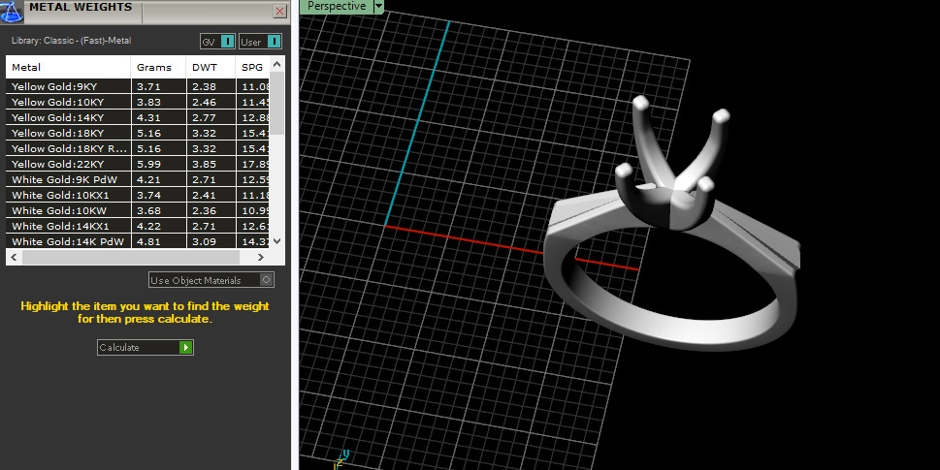
Task: Click the 3.85 DWT value
Action: pyautogui.click(x=205, y=164)
